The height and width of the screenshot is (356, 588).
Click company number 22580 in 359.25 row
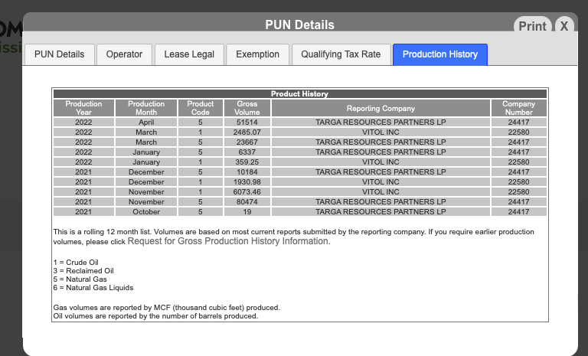[518, 162]
